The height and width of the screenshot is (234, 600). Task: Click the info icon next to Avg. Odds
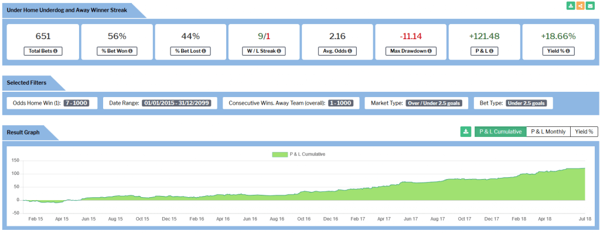(x=350, y=51)
